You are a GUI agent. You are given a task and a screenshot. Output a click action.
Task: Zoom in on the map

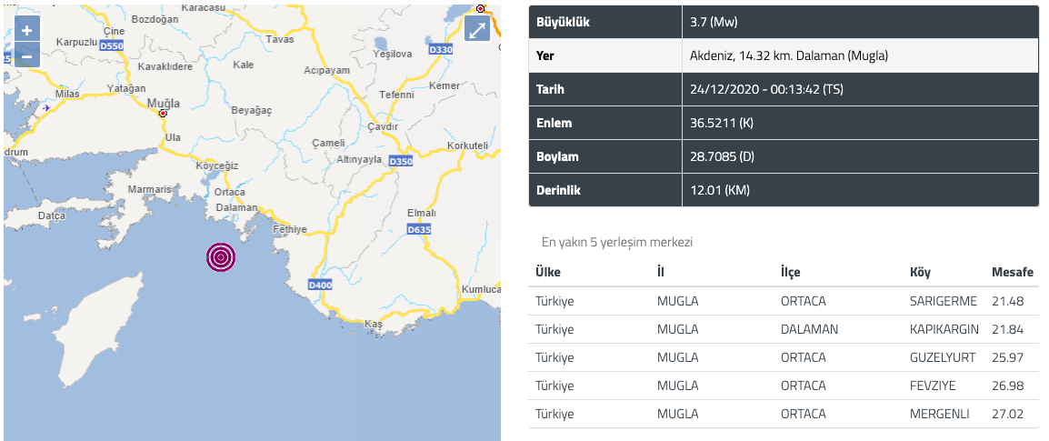(x=26, y=30)
